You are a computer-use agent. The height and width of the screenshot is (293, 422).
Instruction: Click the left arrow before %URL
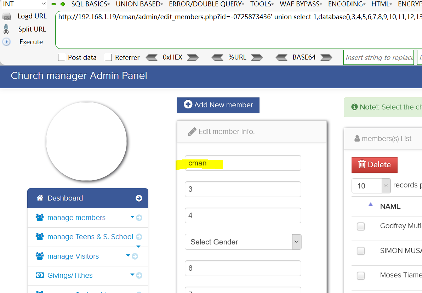pos(217,57)
